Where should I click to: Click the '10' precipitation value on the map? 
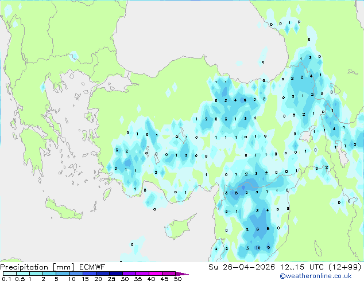258,248
